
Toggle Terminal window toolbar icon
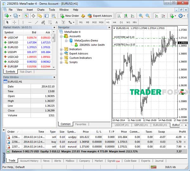click(x=47, y=16)
